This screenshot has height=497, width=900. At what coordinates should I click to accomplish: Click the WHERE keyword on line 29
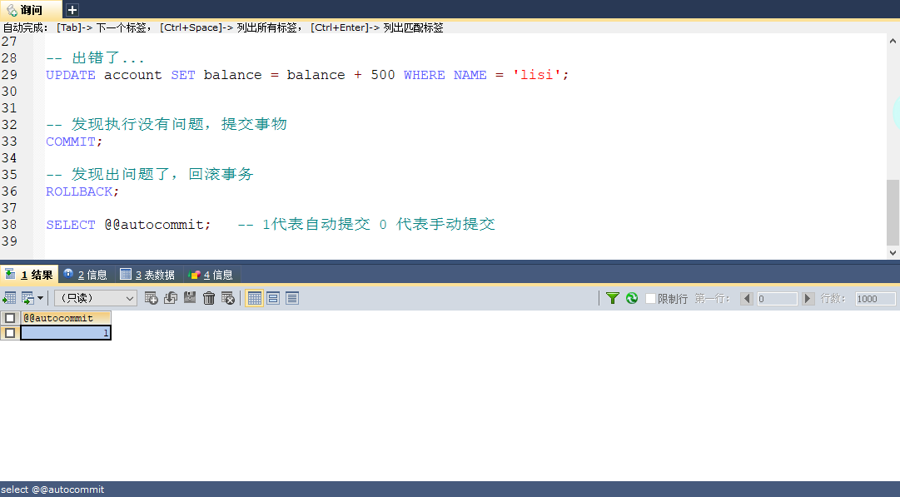tap(424, 75)
